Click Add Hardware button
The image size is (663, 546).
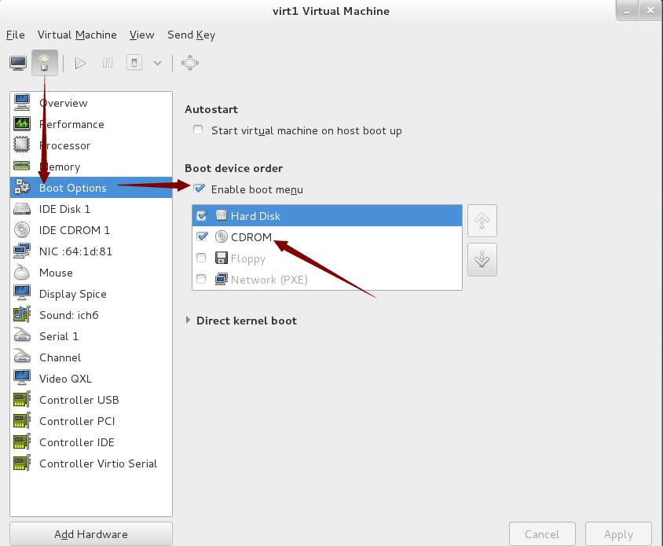[91, 534]
